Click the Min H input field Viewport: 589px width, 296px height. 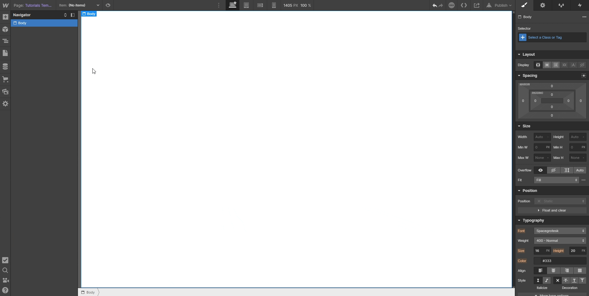click(x=578, y=147)
